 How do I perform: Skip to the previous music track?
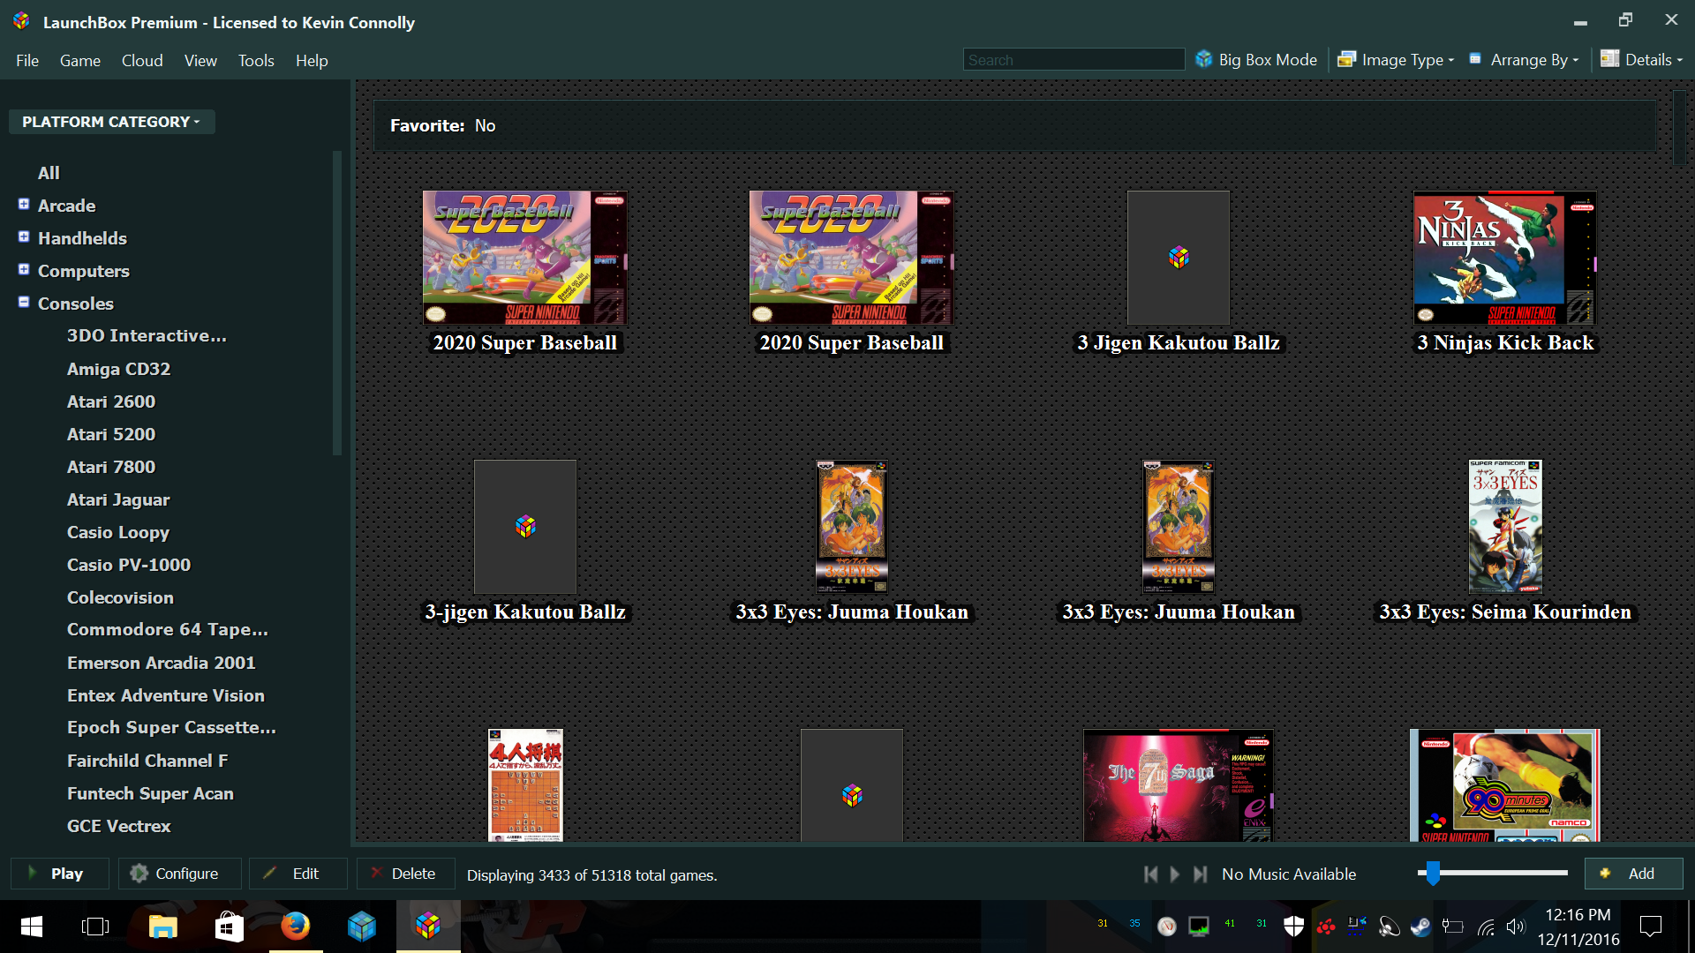pos(1150,874)
